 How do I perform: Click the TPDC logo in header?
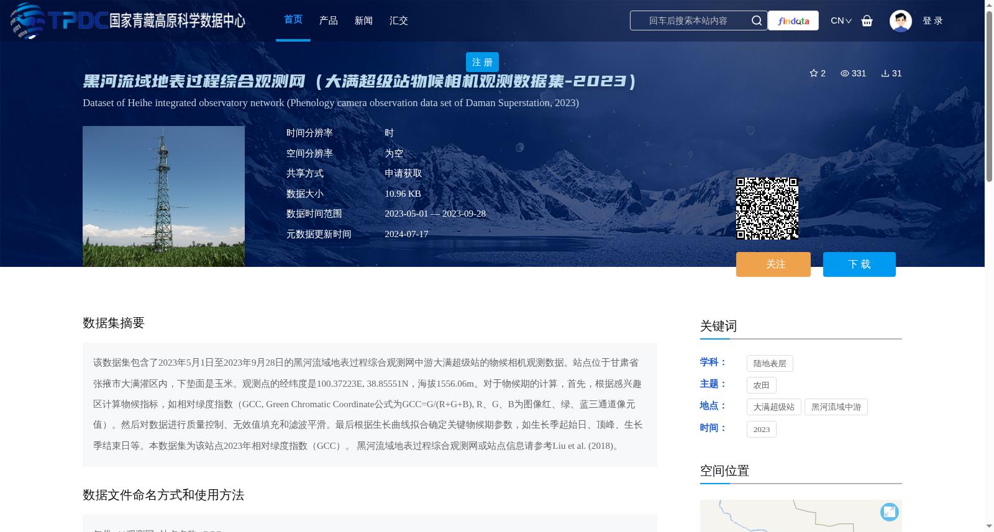(x=127, y=20)
